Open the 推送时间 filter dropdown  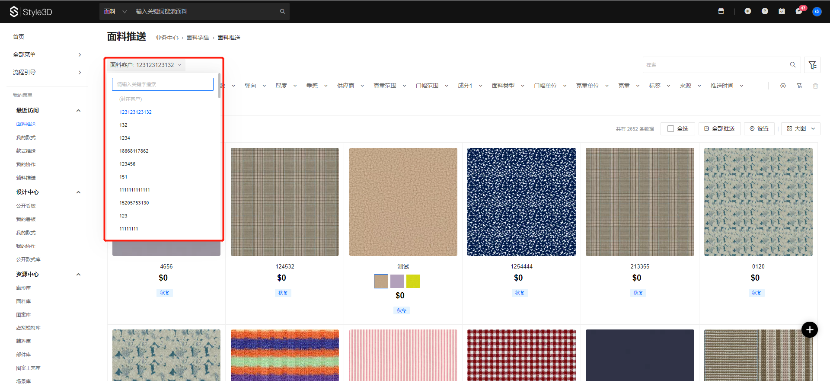click(727, 86)
